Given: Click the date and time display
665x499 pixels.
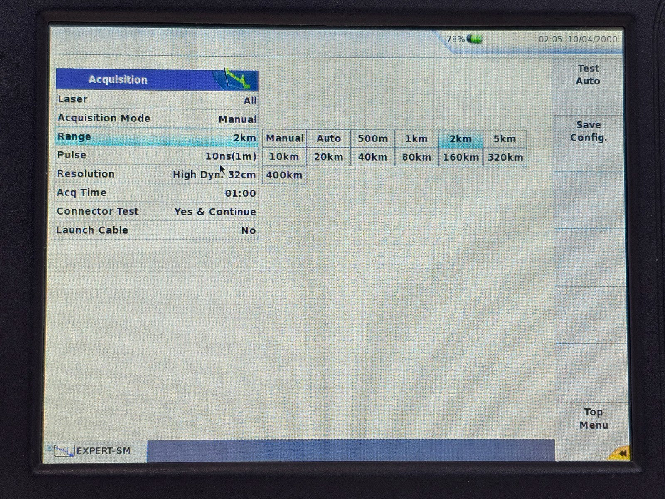Looking at the screenshot, I should point(578,40).
